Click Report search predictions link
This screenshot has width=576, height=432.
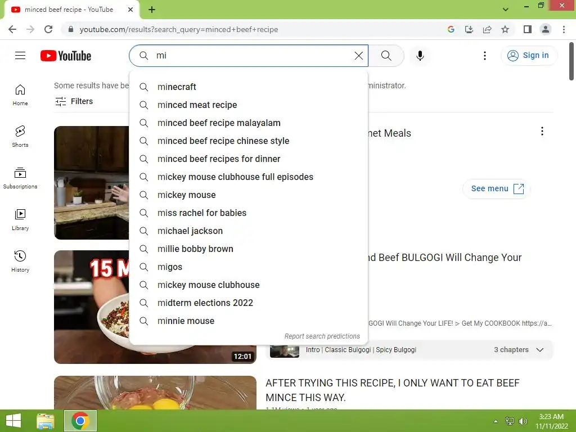click(x=322, y=336)
